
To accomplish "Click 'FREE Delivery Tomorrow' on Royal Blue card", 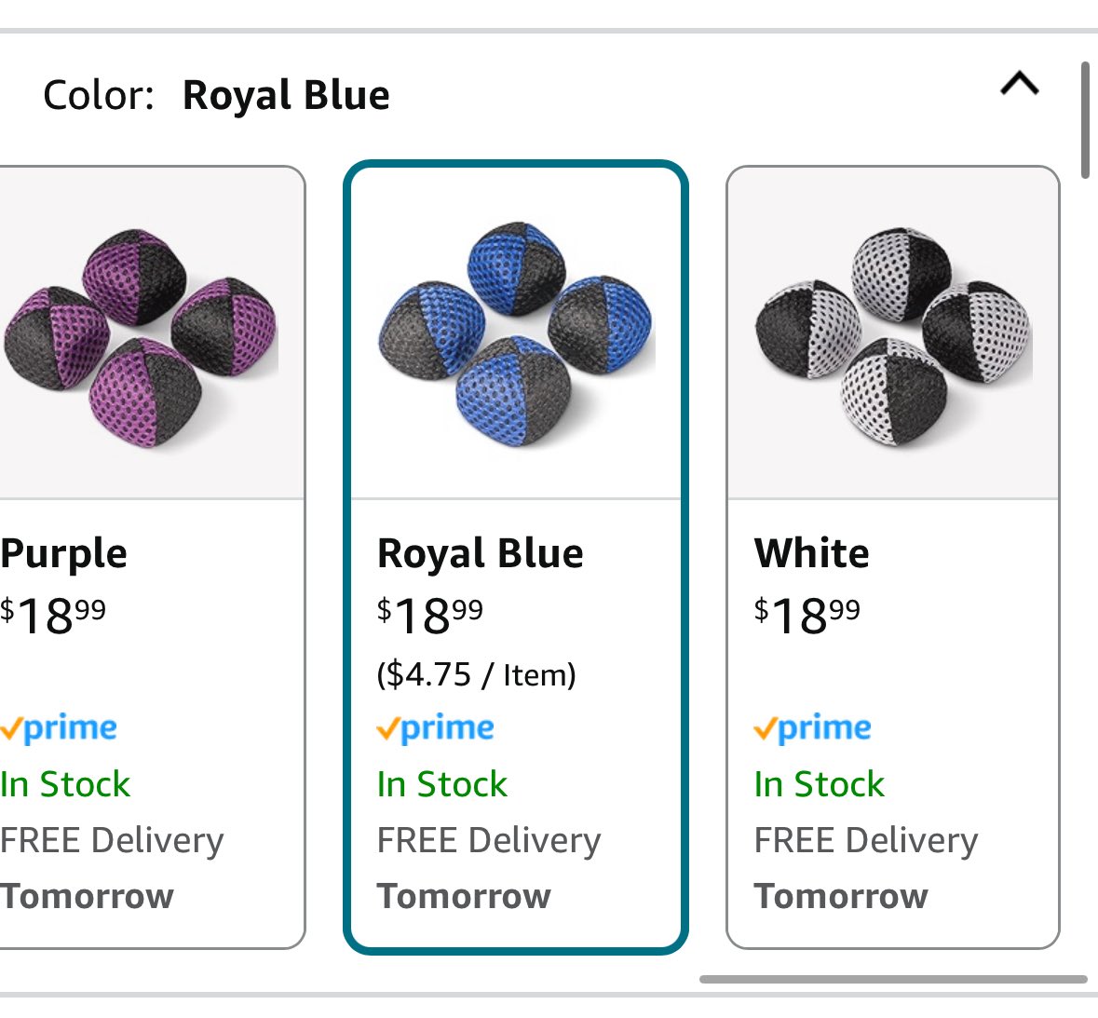I will pos(489,867).
